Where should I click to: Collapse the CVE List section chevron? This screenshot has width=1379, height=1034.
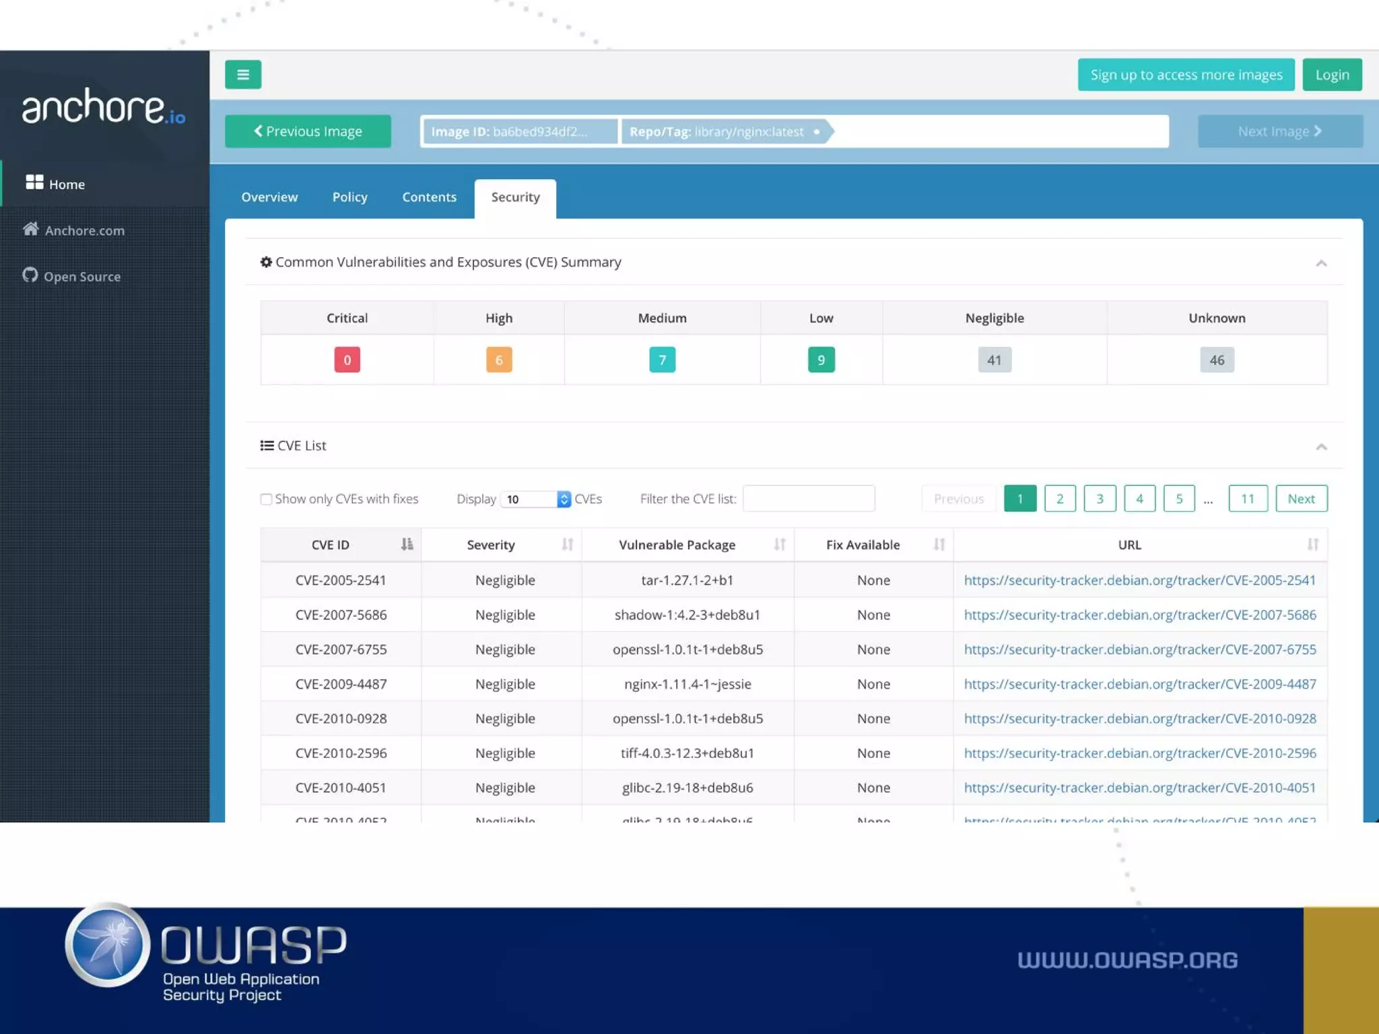(x=1321, y=447)
